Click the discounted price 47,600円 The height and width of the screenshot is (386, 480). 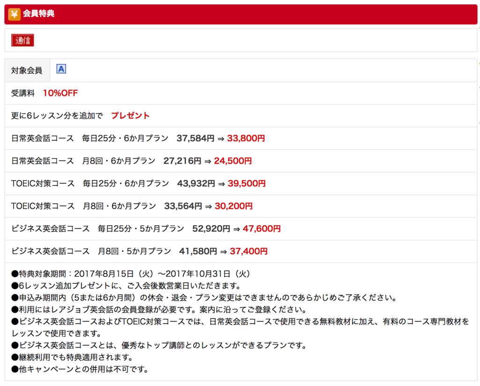(262, 229)
